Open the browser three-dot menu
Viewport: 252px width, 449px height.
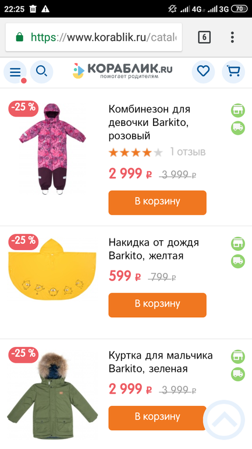click(233, 37)
